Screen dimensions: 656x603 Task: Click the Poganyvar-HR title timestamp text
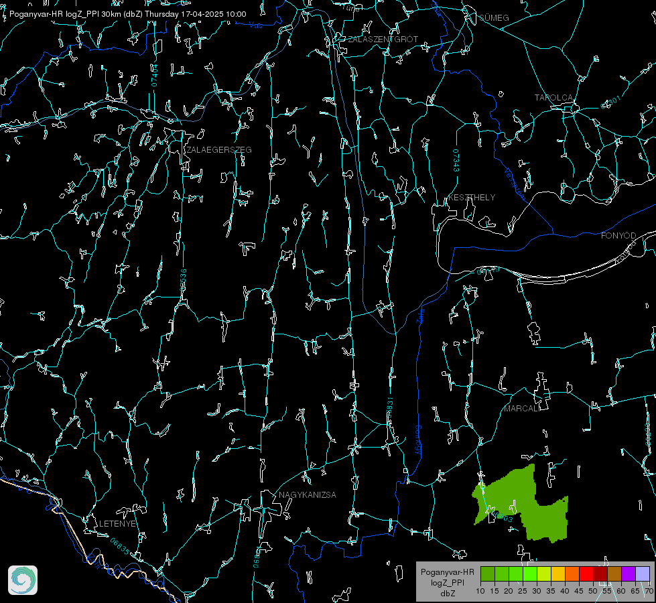click(x=127, y=14)
